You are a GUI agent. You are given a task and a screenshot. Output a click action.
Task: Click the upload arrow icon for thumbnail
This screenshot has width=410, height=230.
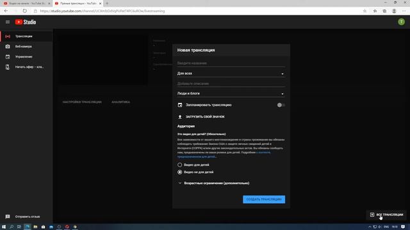(x=180, y=117)
